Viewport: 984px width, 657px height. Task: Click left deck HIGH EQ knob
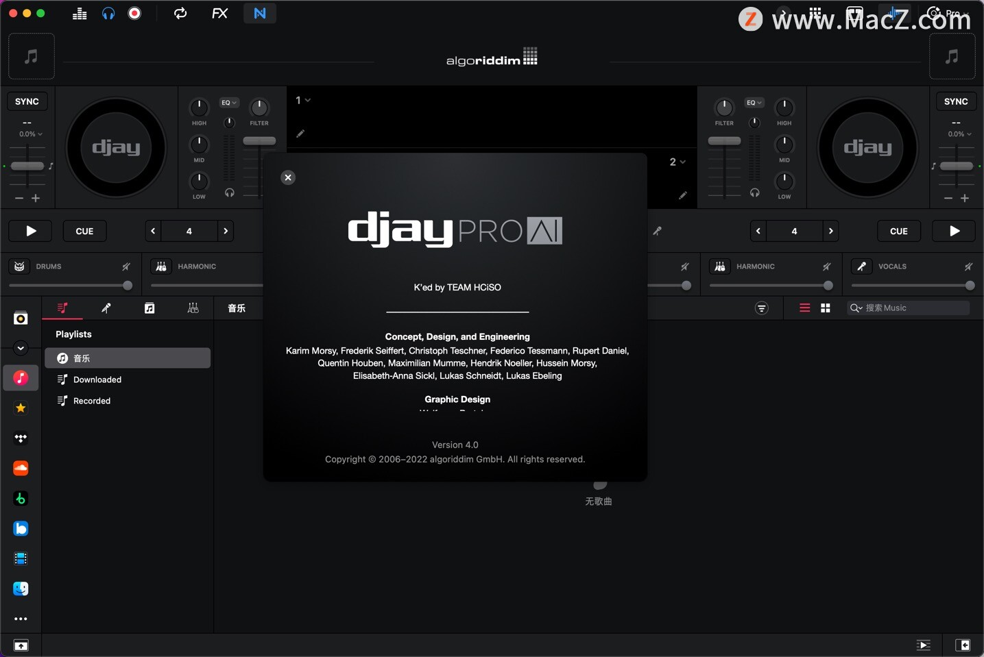click(x=199, y=108)
